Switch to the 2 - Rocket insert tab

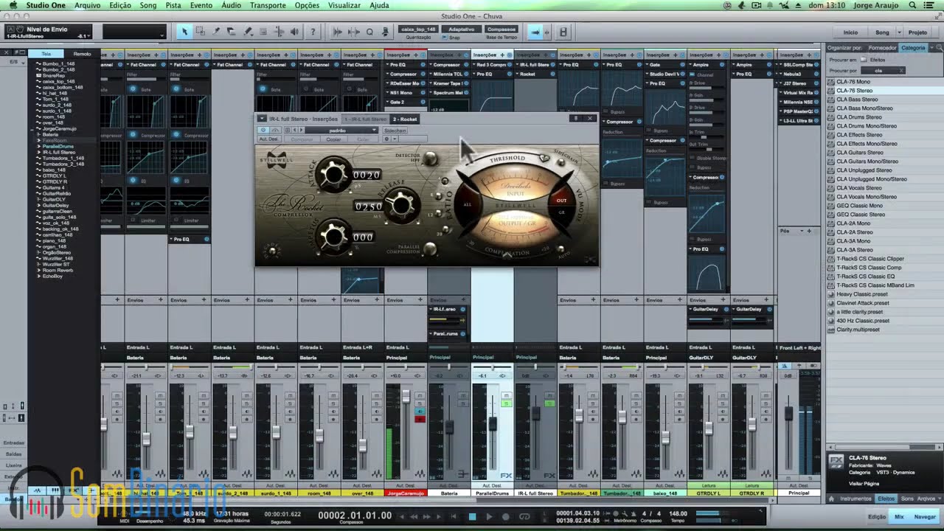coord(405,119)
